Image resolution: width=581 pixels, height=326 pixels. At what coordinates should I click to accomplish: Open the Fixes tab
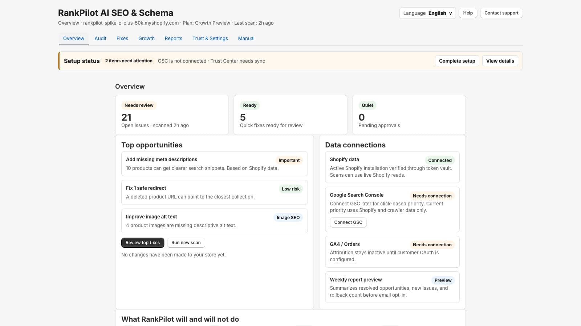[122, 38]
